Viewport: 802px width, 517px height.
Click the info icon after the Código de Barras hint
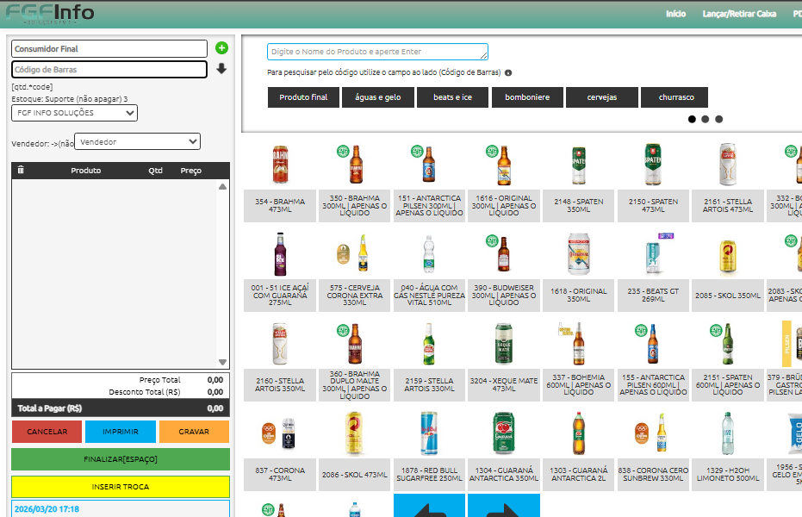tap(508, 73)
